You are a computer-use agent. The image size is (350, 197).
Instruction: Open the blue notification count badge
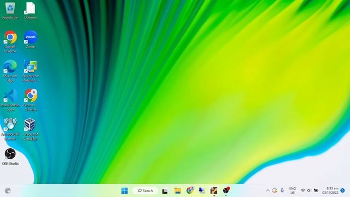click(343, 190)
